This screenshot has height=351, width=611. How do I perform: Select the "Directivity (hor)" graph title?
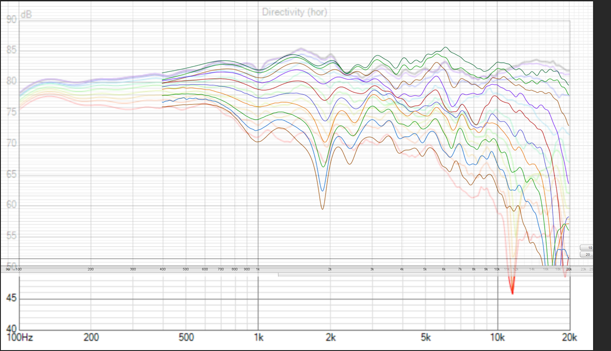tap(295, 12)
